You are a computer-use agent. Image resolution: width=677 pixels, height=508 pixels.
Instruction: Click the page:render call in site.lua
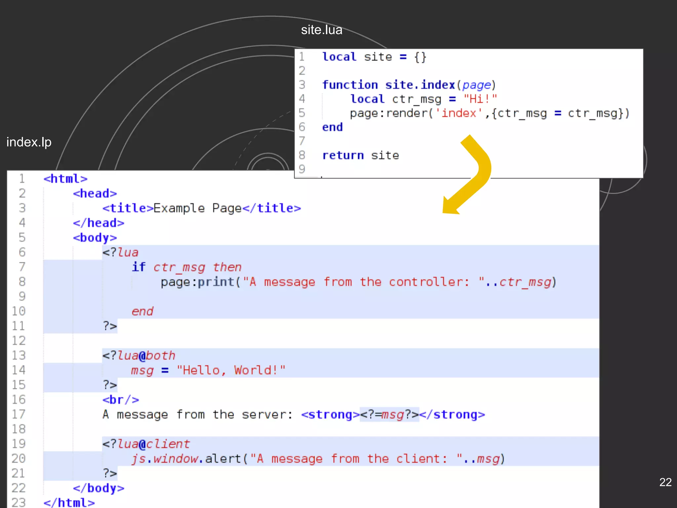click(489, 113)
